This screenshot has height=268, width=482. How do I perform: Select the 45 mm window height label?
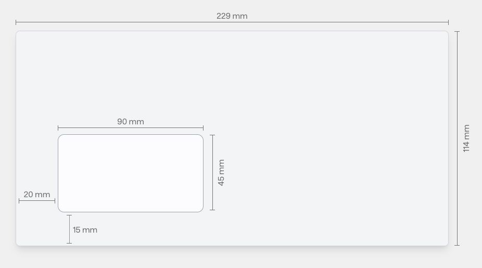[x=221, y=173]
